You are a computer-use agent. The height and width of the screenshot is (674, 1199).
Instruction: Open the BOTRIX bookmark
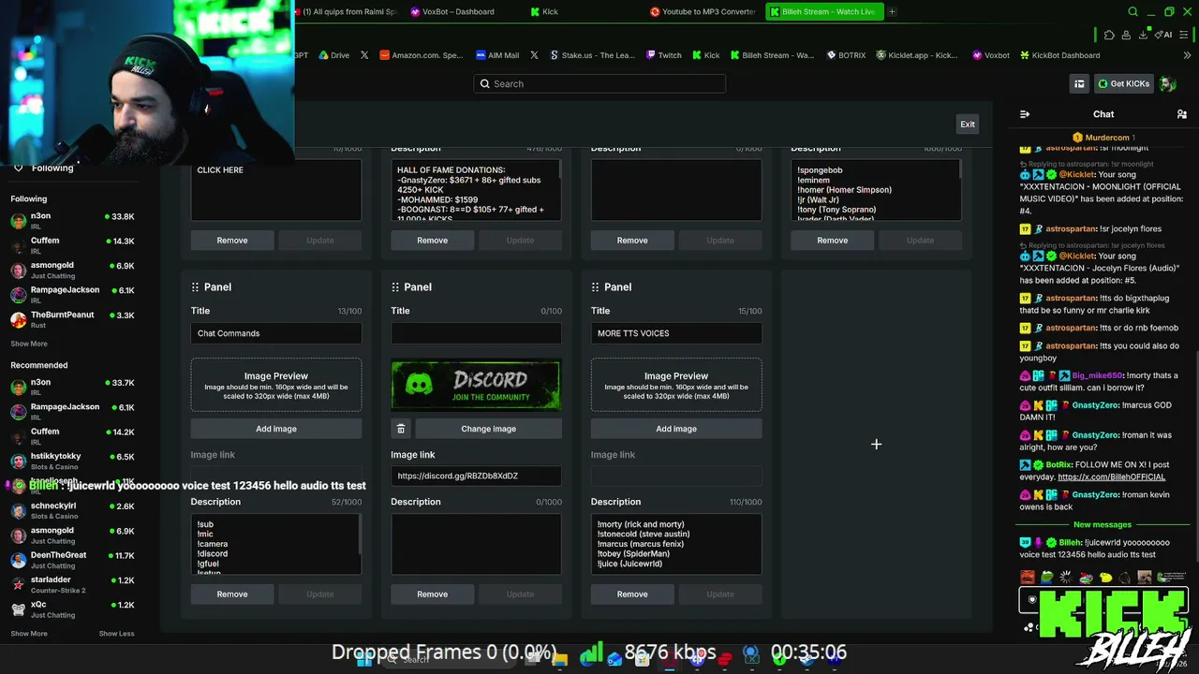click(x=846, y=55)
